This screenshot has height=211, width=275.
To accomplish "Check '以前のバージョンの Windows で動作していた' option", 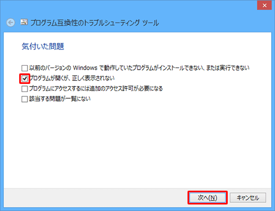I will 25,68.
